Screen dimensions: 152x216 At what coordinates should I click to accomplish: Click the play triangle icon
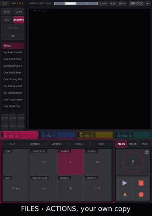pyautogui.click(x=125, y=183)
